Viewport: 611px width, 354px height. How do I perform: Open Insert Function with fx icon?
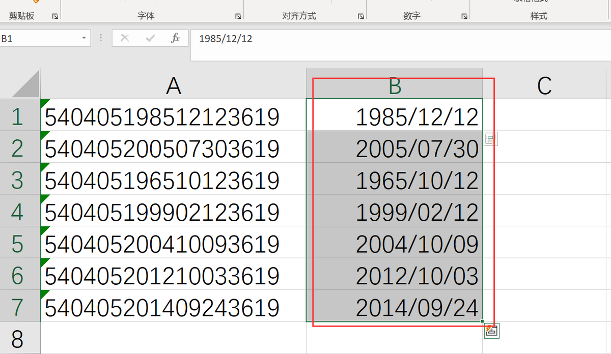click(x=175, y=38)
